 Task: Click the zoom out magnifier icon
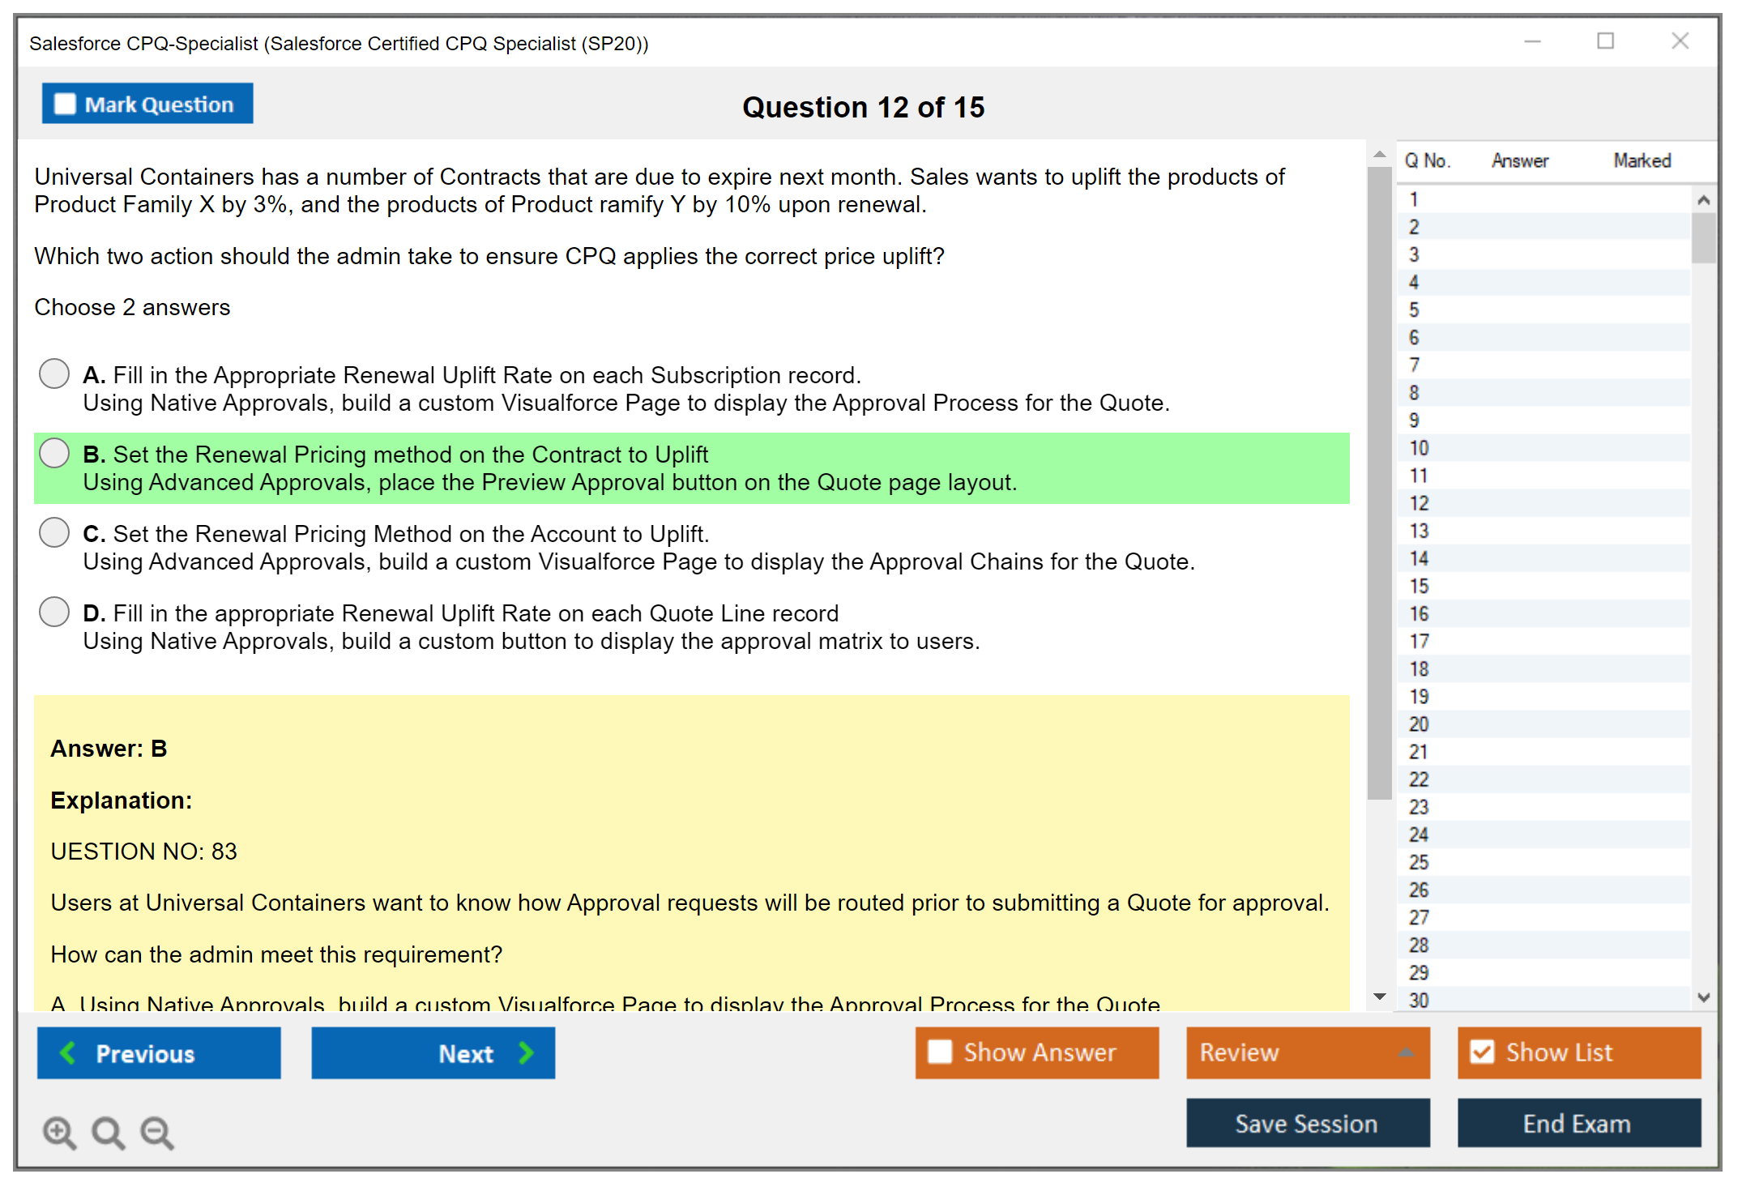(157, 1132)
